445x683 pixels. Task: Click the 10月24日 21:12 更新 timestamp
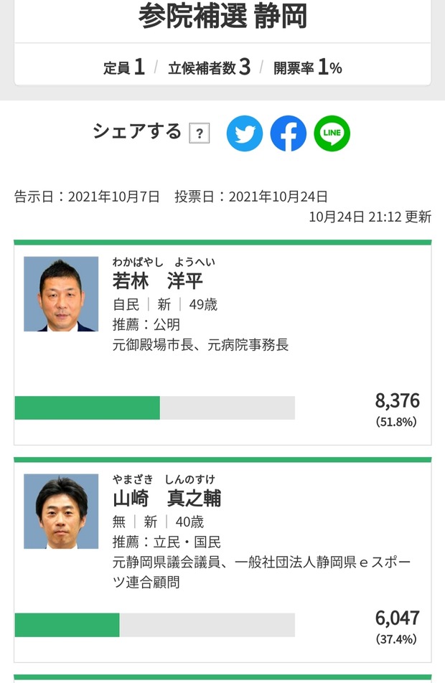click(x=370, y=217)
